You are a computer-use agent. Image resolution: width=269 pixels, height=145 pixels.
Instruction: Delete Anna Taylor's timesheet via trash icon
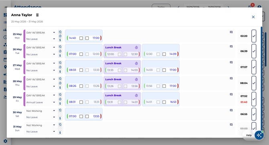tap(37, 15)
